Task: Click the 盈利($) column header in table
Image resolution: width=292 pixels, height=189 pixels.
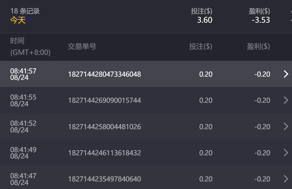Action: click(258, 46)
